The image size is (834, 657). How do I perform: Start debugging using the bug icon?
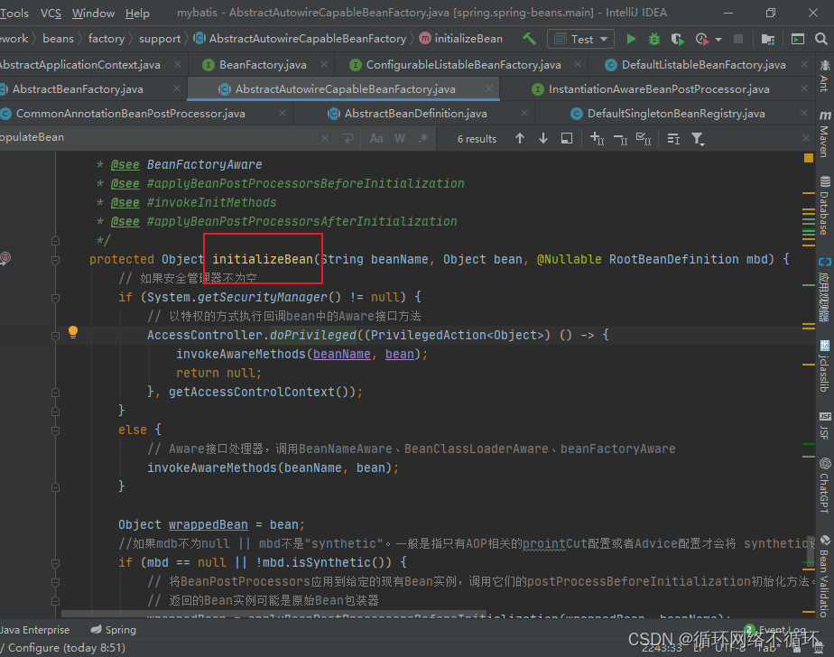655,39
